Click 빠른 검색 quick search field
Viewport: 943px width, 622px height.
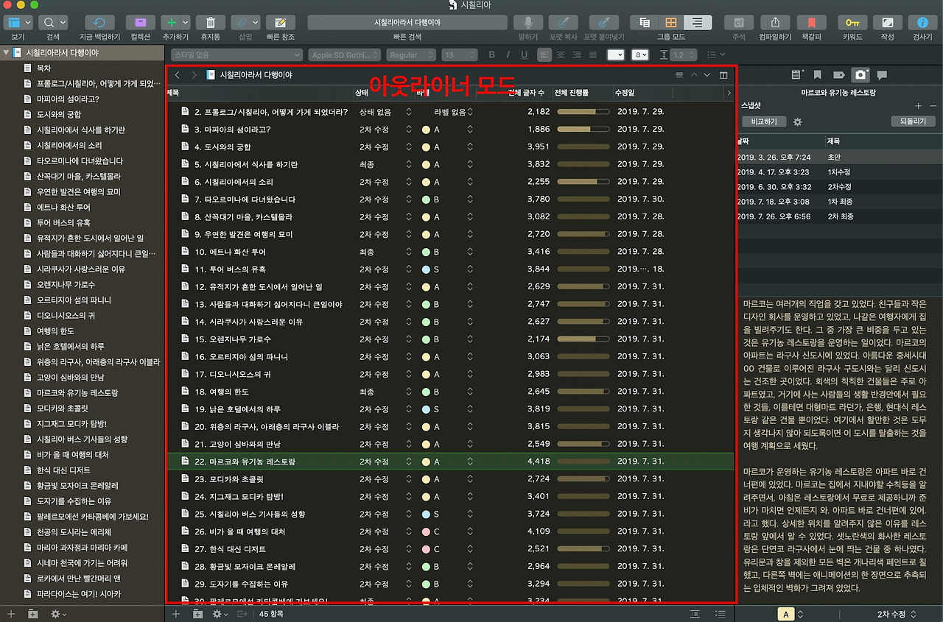click(407, 23)
